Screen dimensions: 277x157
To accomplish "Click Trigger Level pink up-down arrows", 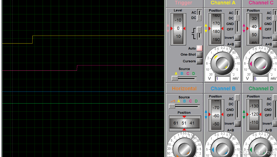I will point(168,28).
